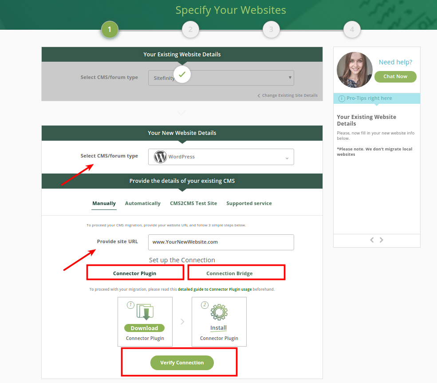
Task: Click the Provide site URL input field
Action: coord(221,242)
